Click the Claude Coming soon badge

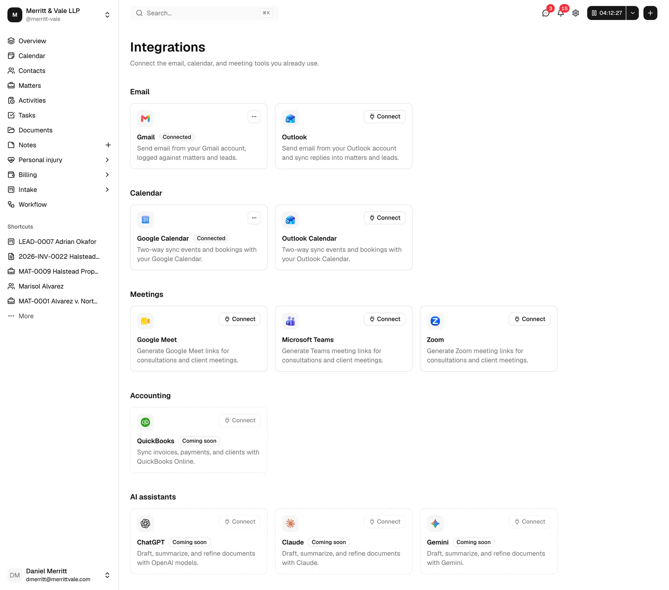pos(329,542)
